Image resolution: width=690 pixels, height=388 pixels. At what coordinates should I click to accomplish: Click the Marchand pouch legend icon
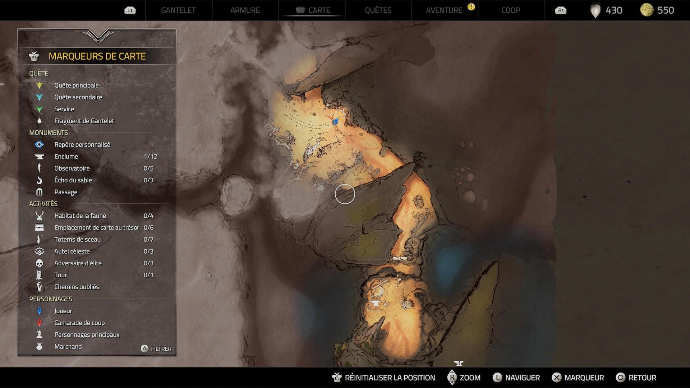pos(40,347)
